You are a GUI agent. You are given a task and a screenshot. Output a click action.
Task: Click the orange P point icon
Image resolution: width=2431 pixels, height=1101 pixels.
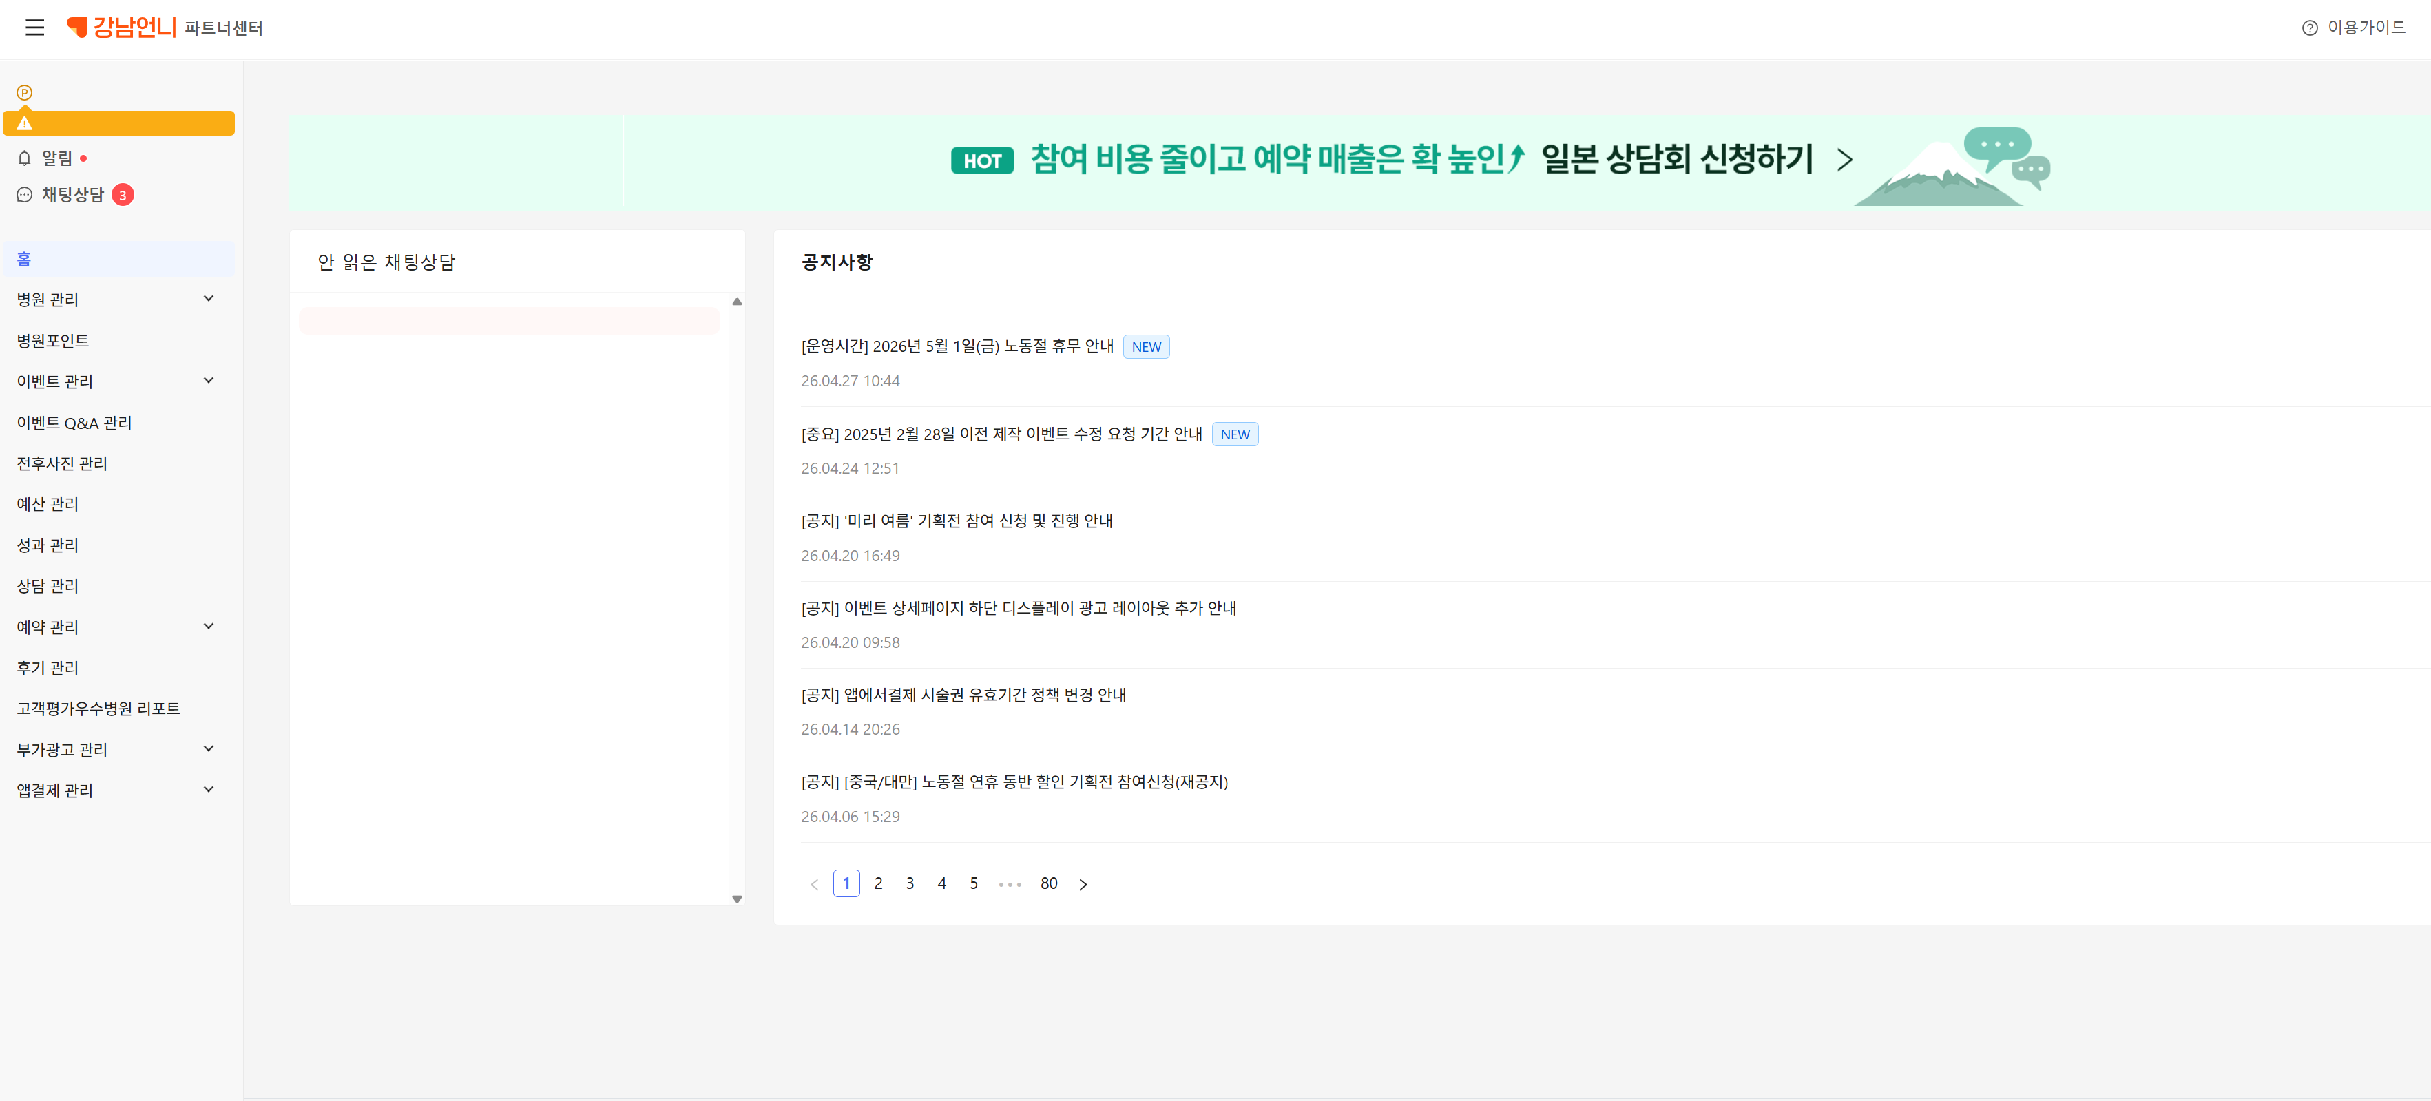point(25,92)
